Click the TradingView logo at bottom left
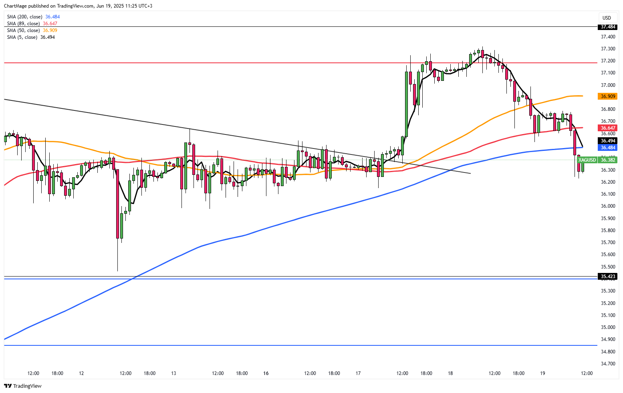 pos(23,386)
